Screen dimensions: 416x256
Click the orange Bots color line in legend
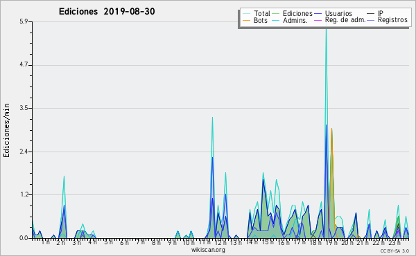tap(246, 20)
